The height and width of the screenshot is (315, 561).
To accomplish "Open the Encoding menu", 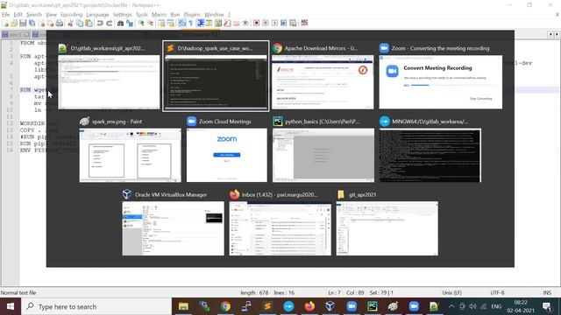I will [x=72, y=15].
